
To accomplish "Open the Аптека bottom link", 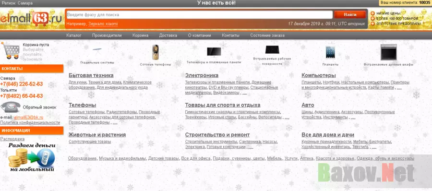I will (306, 158).
